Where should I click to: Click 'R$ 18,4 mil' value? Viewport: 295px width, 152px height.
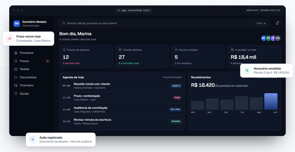click(244, 57)
